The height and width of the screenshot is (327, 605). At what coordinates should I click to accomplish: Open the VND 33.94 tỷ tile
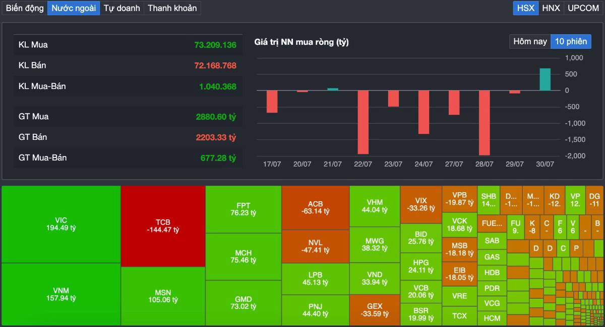(375, 278)
